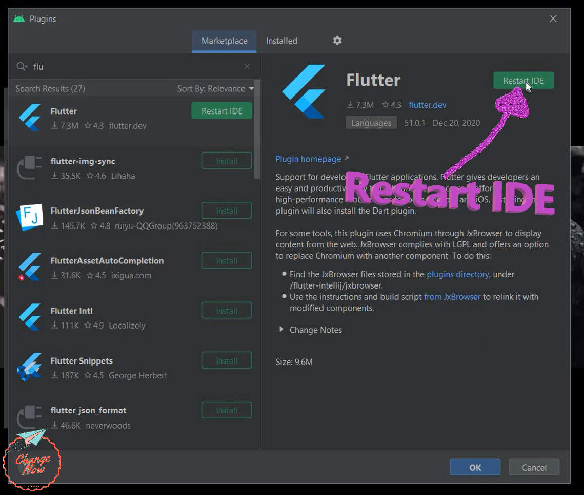Clear the search query with the X
Image resolution: width=584 pixels, height=495 pixels.
[247, 66]
